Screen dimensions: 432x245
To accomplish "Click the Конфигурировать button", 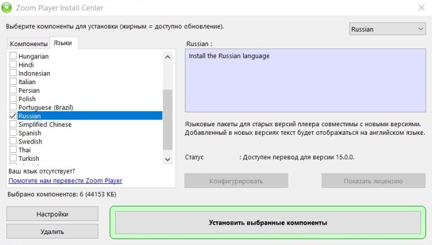I will coord(236,181).
